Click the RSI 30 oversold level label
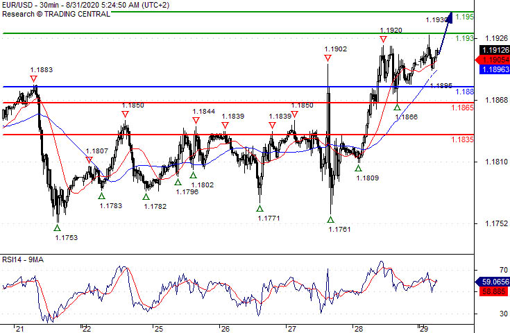Viewport: 510px width, 333px height. pyautogui.click(x=504, y=314)
